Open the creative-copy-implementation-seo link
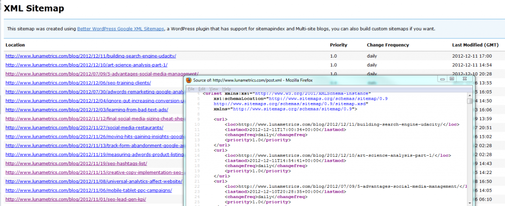 pos(95,172)
